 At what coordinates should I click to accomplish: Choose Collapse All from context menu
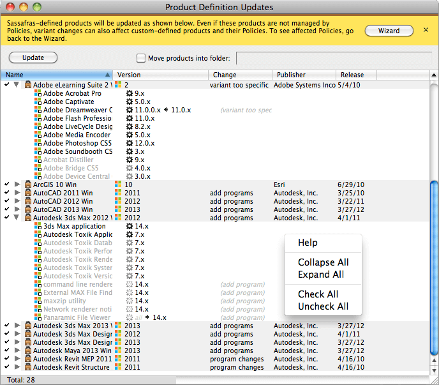tap(323, 262)
